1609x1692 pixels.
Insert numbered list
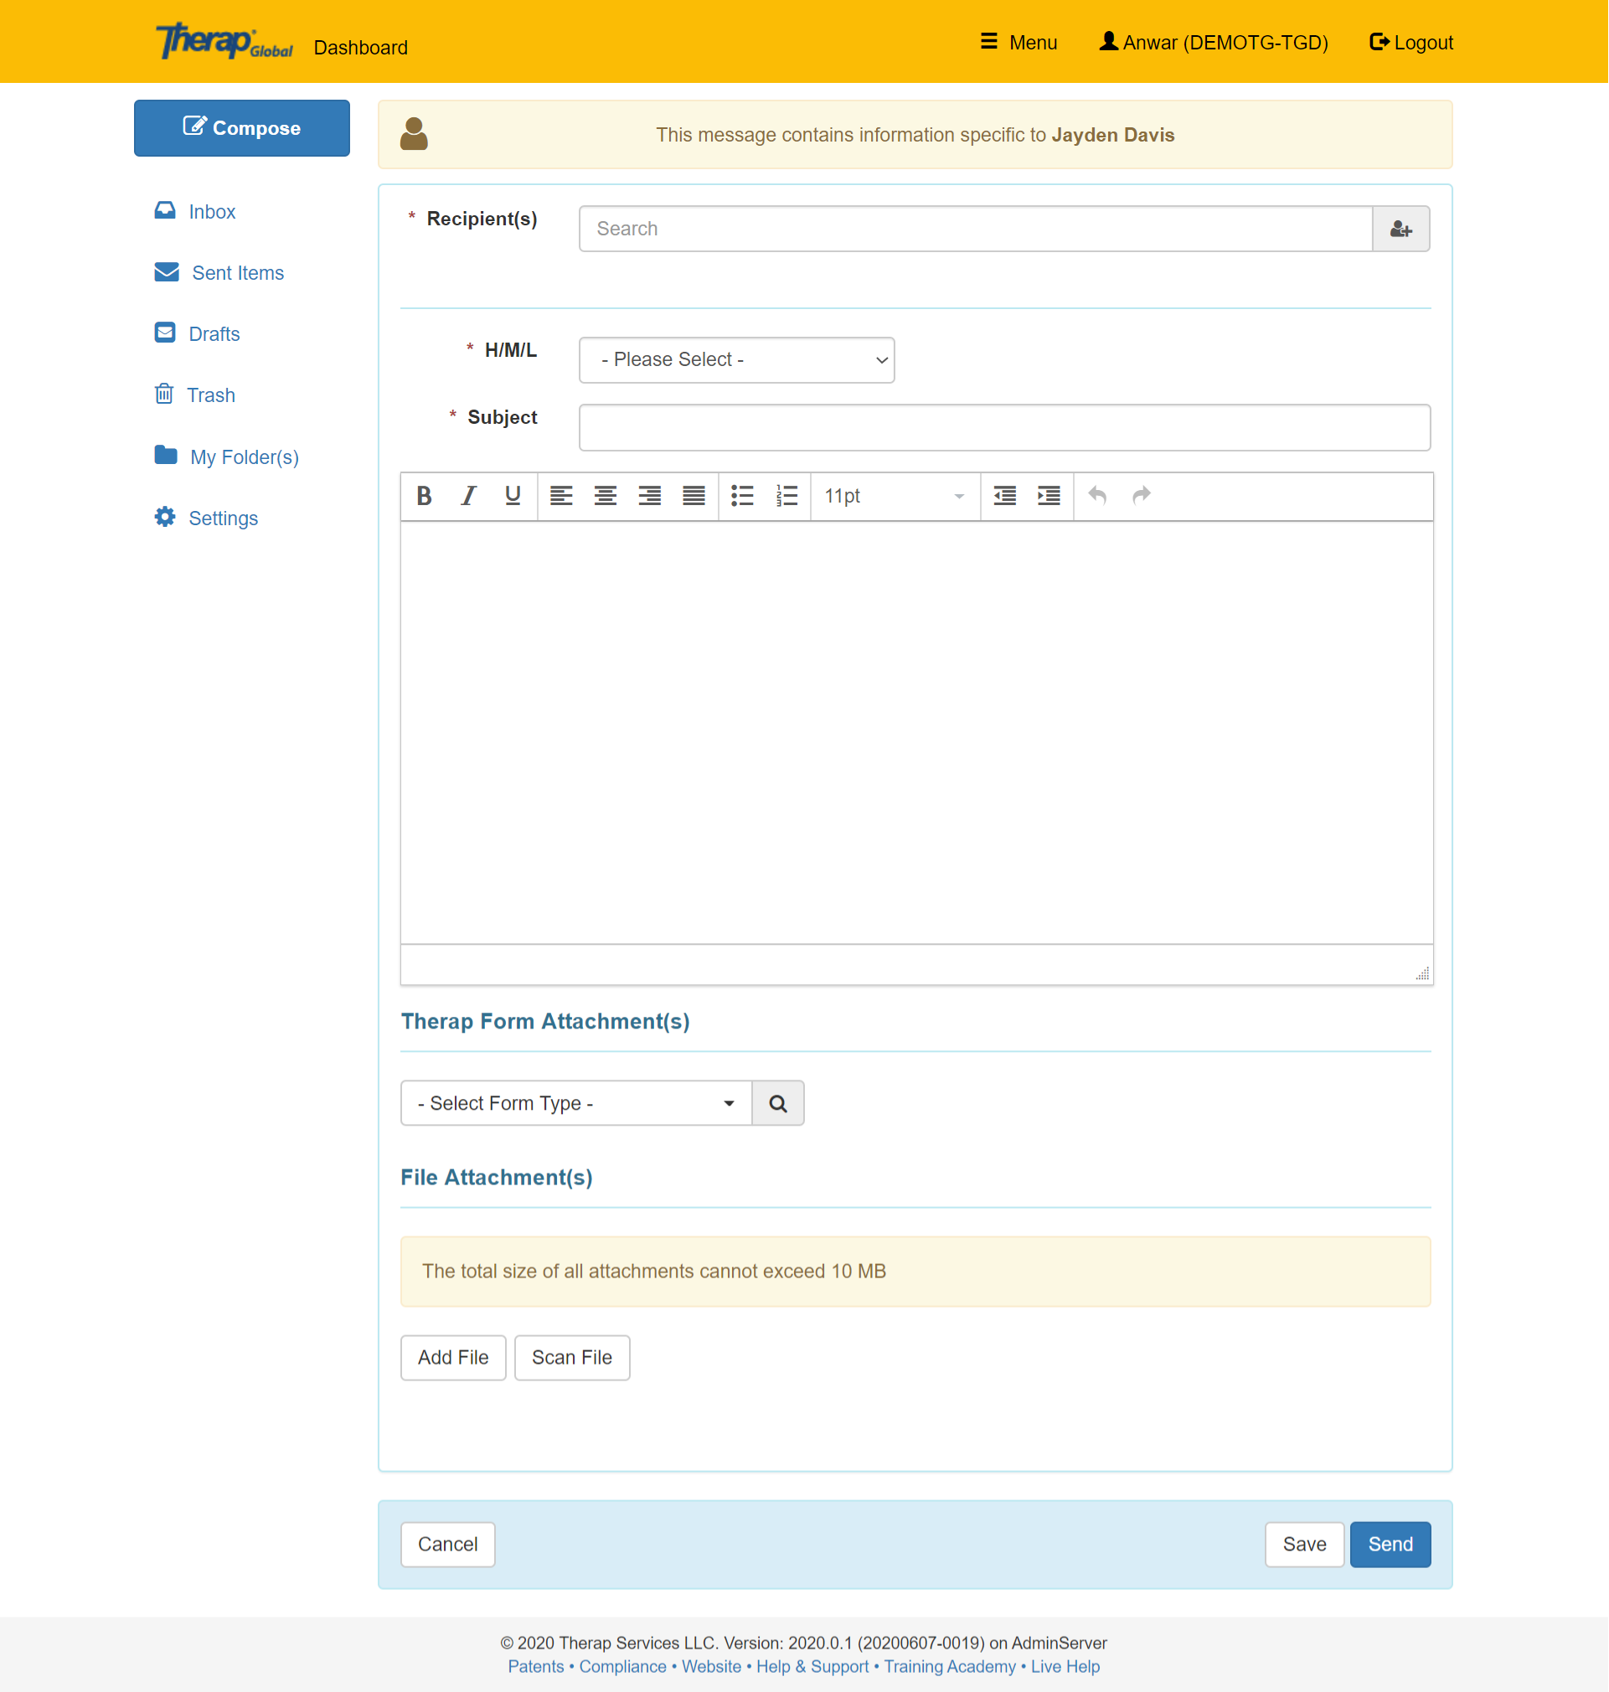click(786, 496)
